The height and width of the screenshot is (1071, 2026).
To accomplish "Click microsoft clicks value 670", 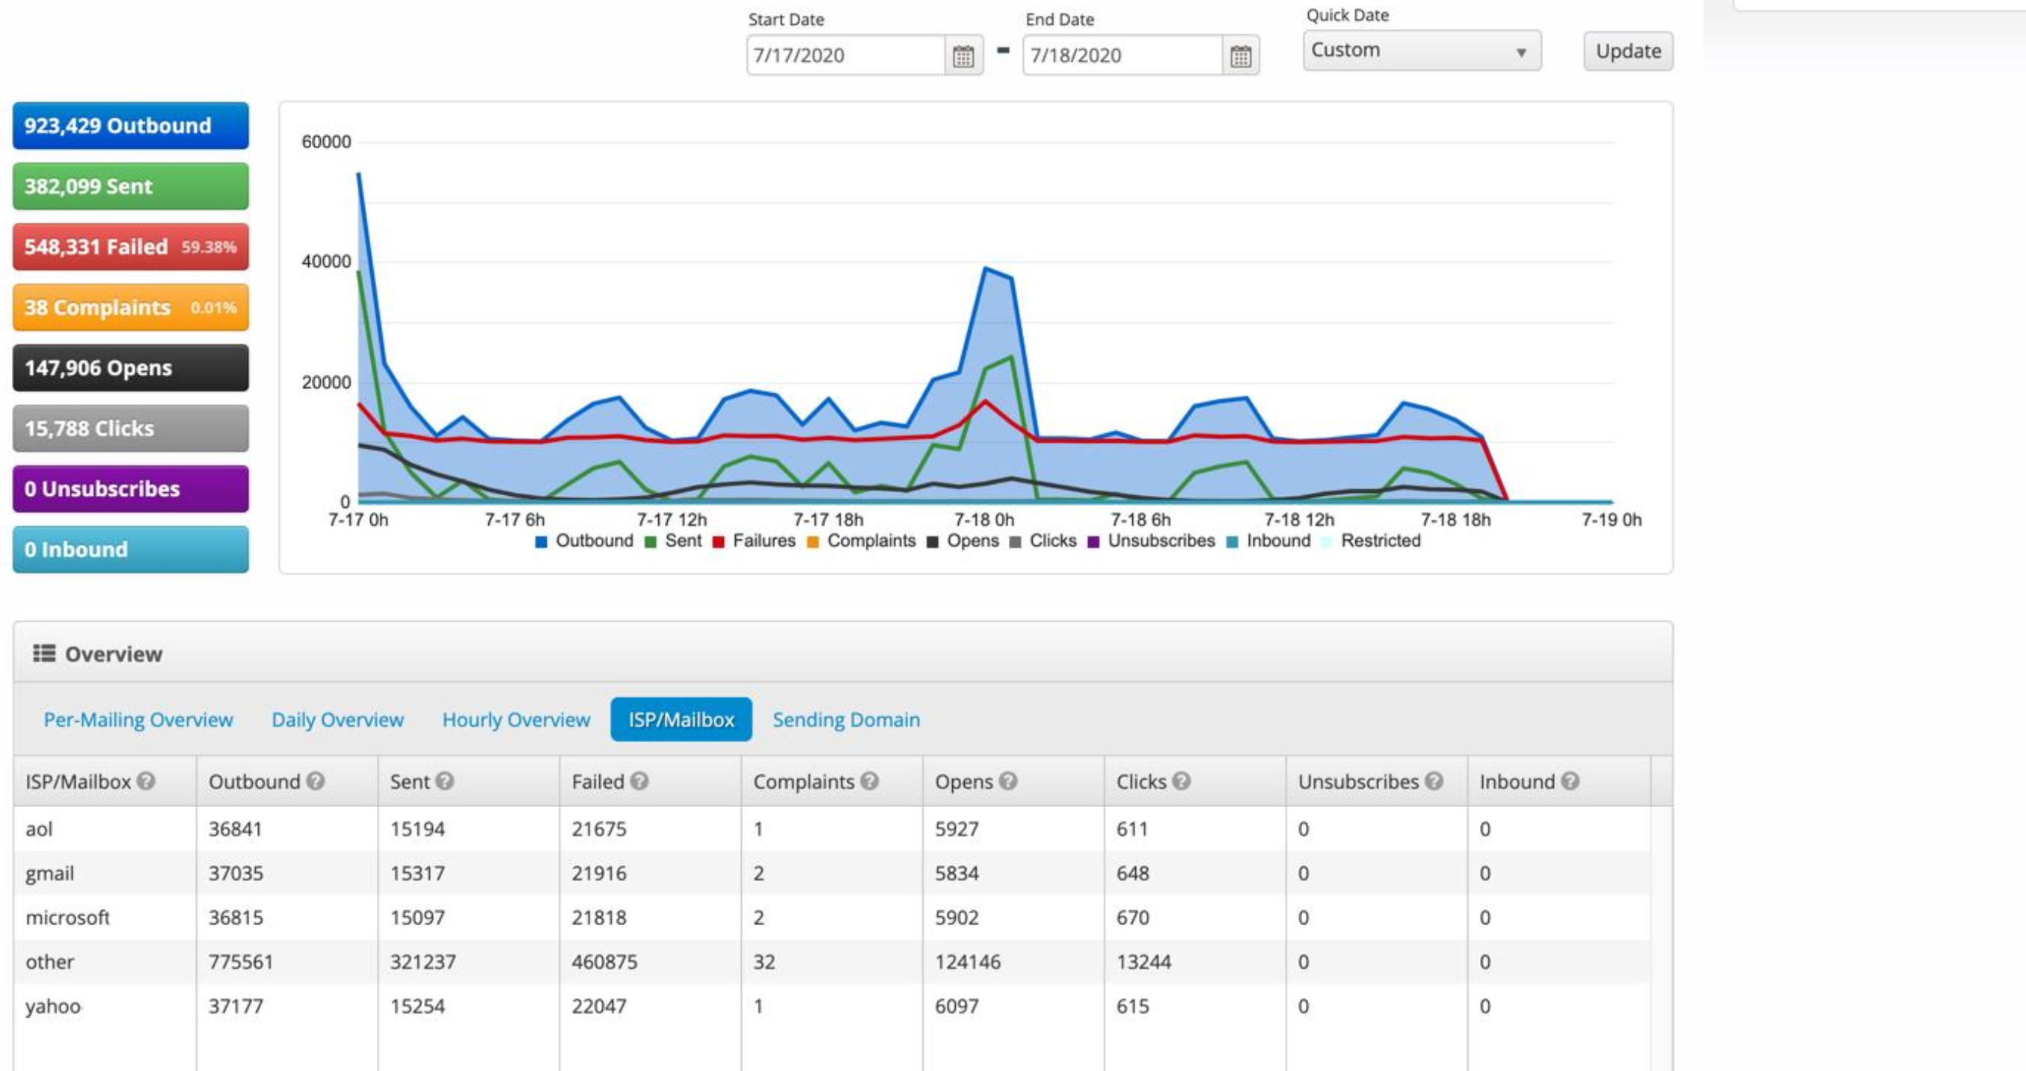I will pyautogui.click(x=1133, y=918).
